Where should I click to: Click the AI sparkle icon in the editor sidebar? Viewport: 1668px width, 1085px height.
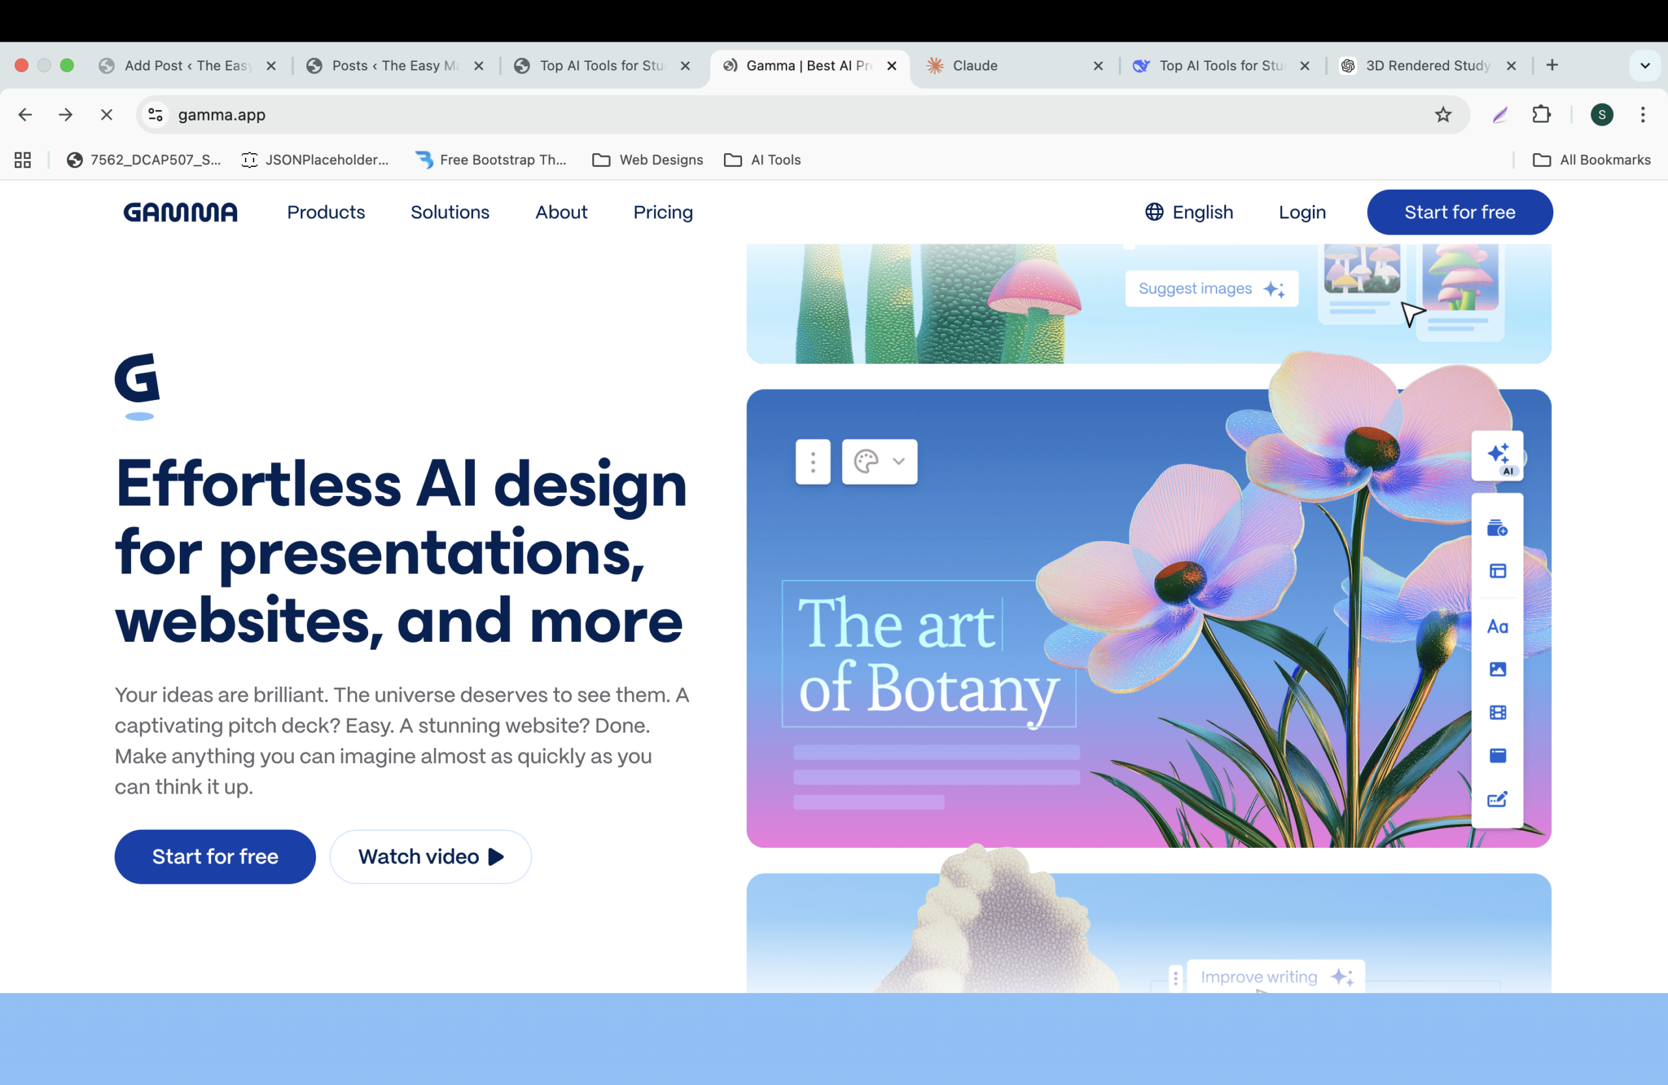(1498, 456)
